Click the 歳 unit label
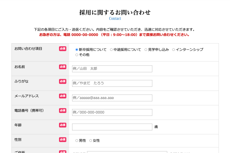 156,127
